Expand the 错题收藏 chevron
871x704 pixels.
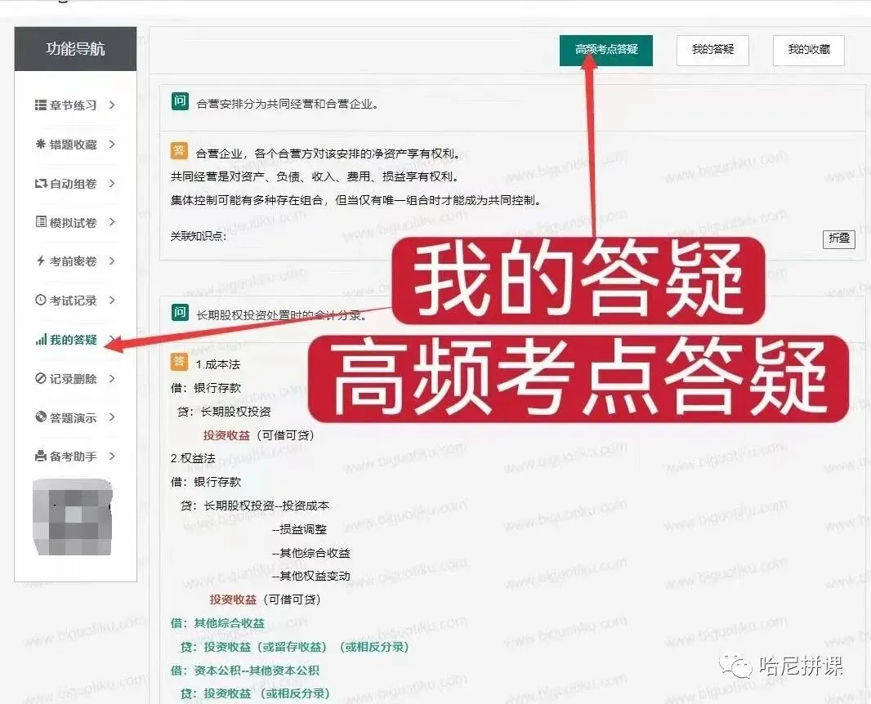pyautogui.click(x=112, y=145)
